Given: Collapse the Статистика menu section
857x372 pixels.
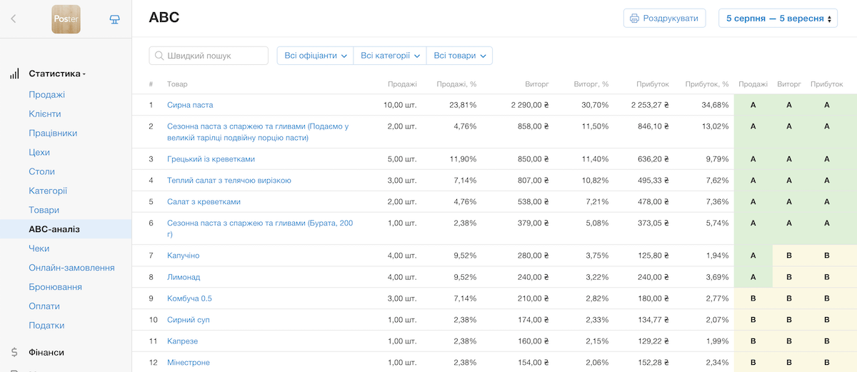Looking at the screenshot, I should [57, 74].
